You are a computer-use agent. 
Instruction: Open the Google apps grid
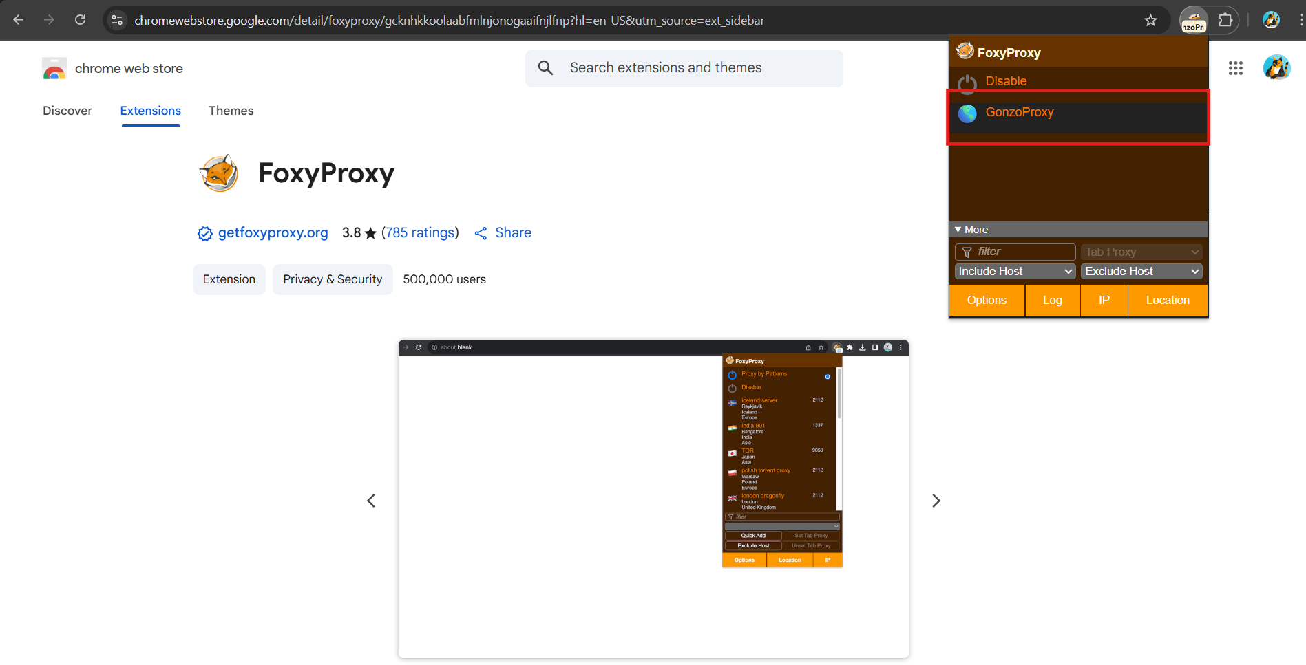click(1236, 68)
